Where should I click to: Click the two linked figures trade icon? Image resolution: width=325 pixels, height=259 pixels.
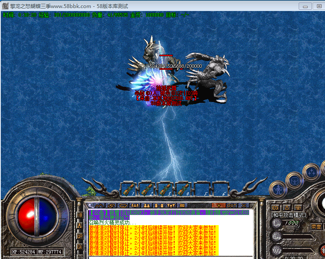point(159,206)
